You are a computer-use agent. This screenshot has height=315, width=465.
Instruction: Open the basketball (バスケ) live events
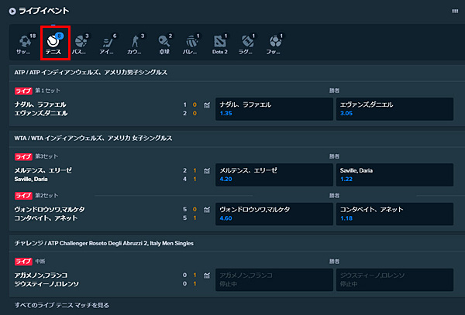click(81, 43)
